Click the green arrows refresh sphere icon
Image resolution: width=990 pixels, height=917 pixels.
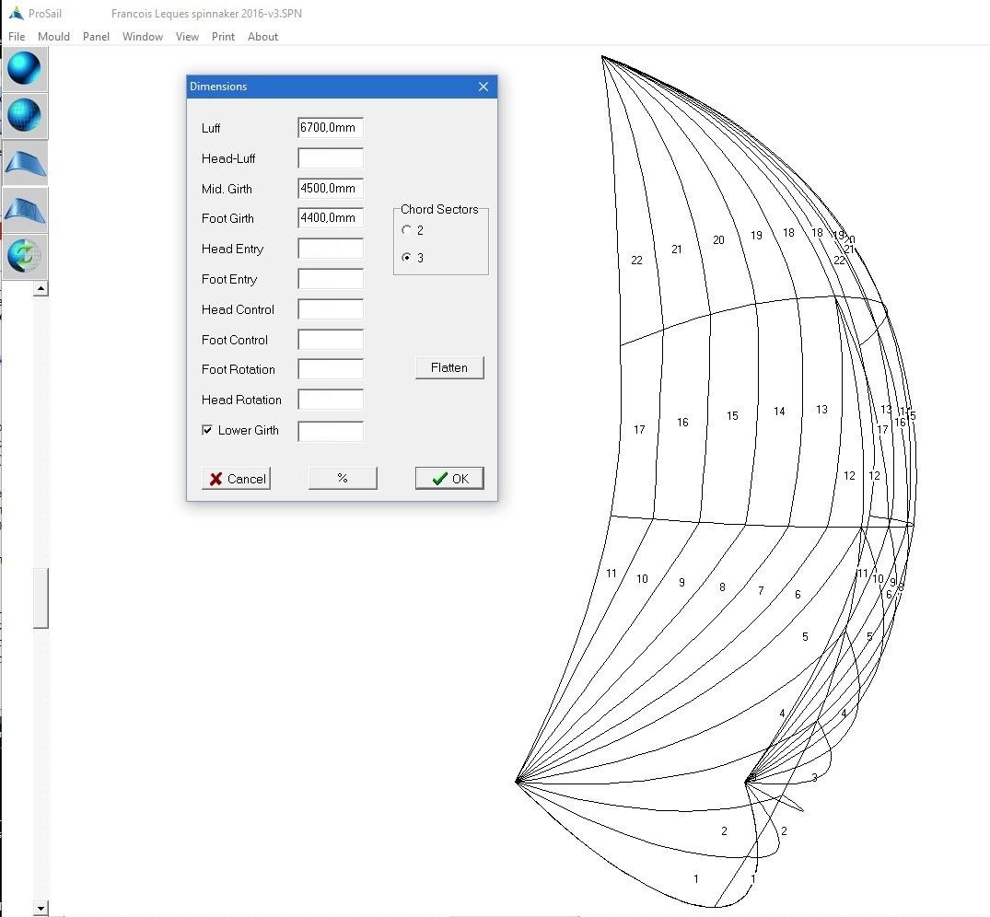[24, 255]
